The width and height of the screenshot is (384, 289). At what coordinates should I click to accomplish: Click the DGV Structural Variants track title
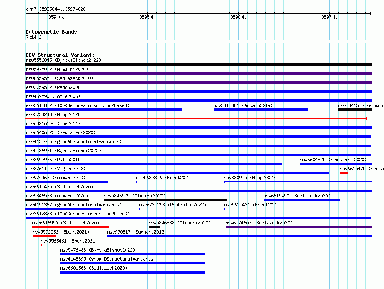click(x=60, y=55)
